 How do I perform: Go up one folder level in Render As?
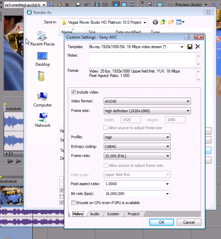click(163, 22)
